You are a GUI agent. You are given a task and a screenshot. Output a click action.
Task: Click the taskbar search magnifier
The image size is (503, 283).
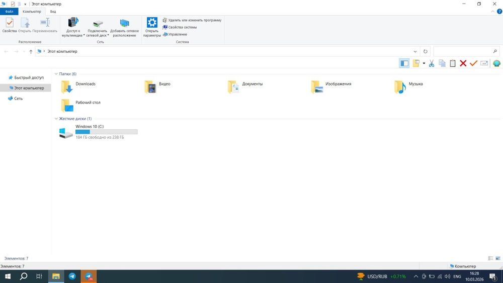coord(24,276)
